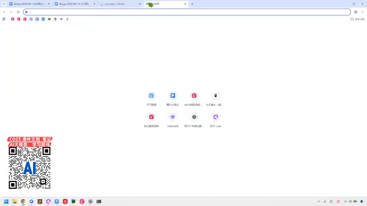
Task: Reload the current page
Action: [x=18, y=12]
